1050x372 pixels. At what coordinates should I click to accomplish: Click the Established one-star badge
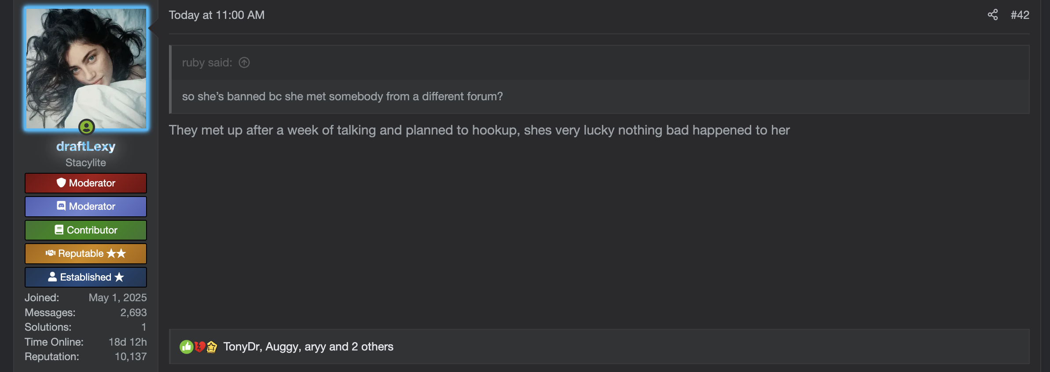(86, 277)
